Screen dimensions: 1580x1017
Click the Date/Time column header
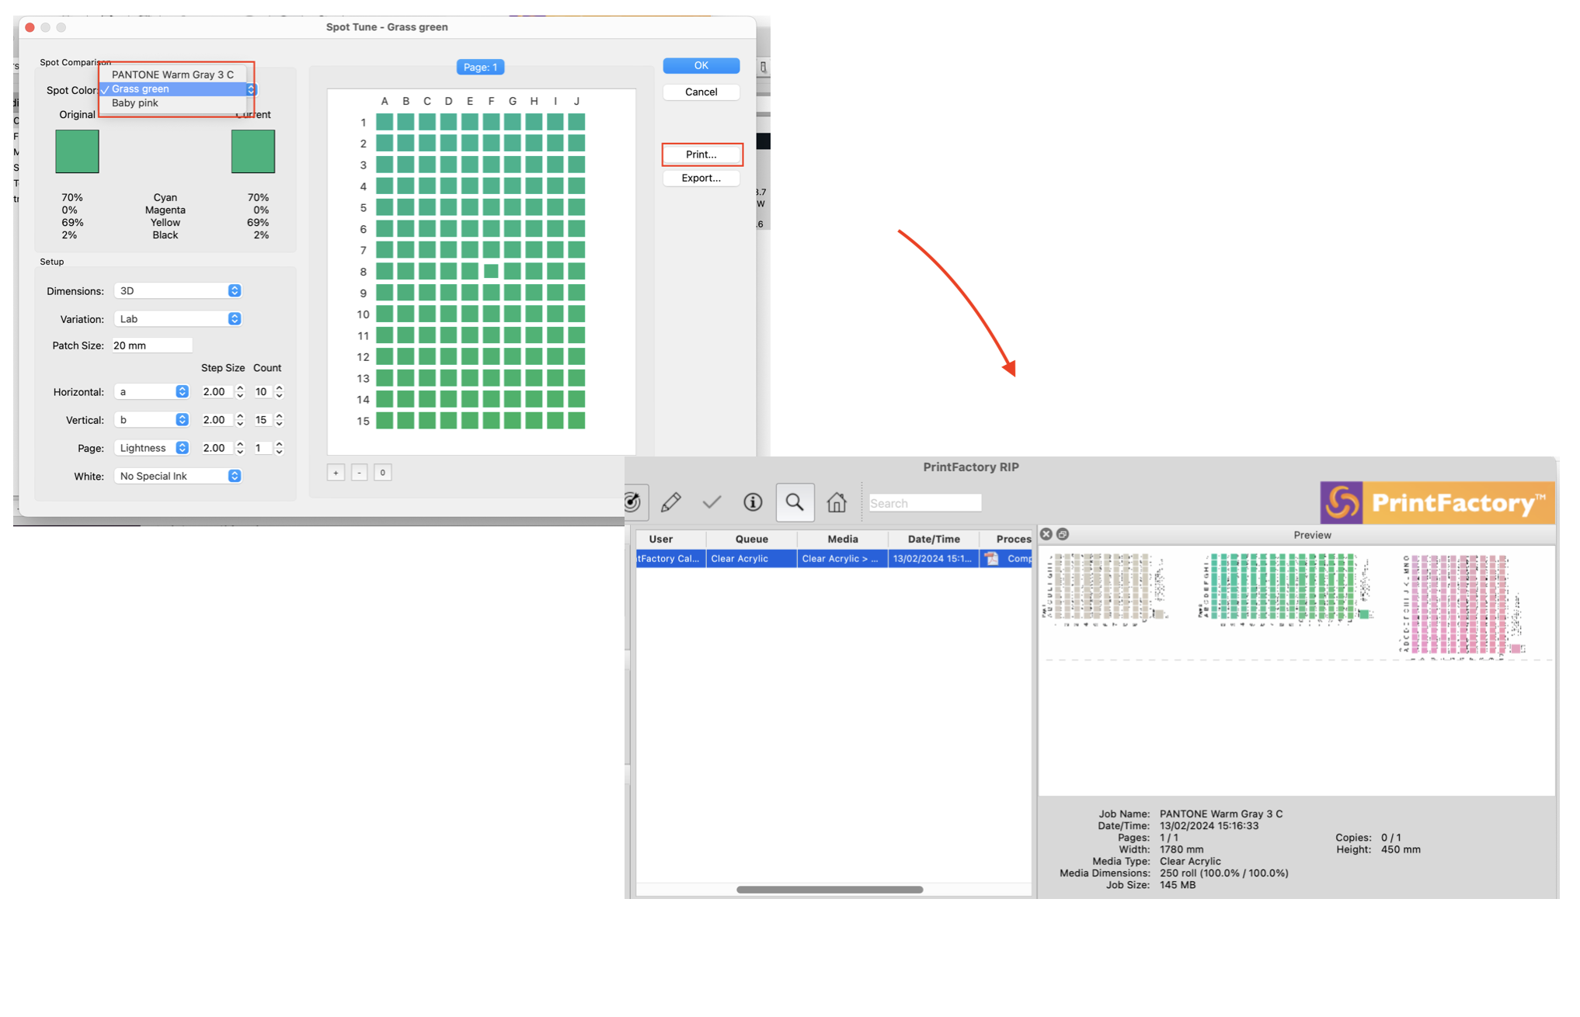tap(934, 539)
